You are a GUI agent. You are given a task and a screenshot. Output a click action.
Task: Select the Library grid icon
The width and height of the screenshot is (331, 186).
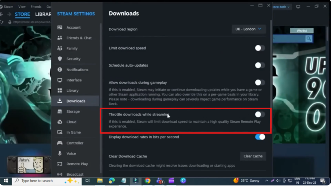(x=60, y=91)
